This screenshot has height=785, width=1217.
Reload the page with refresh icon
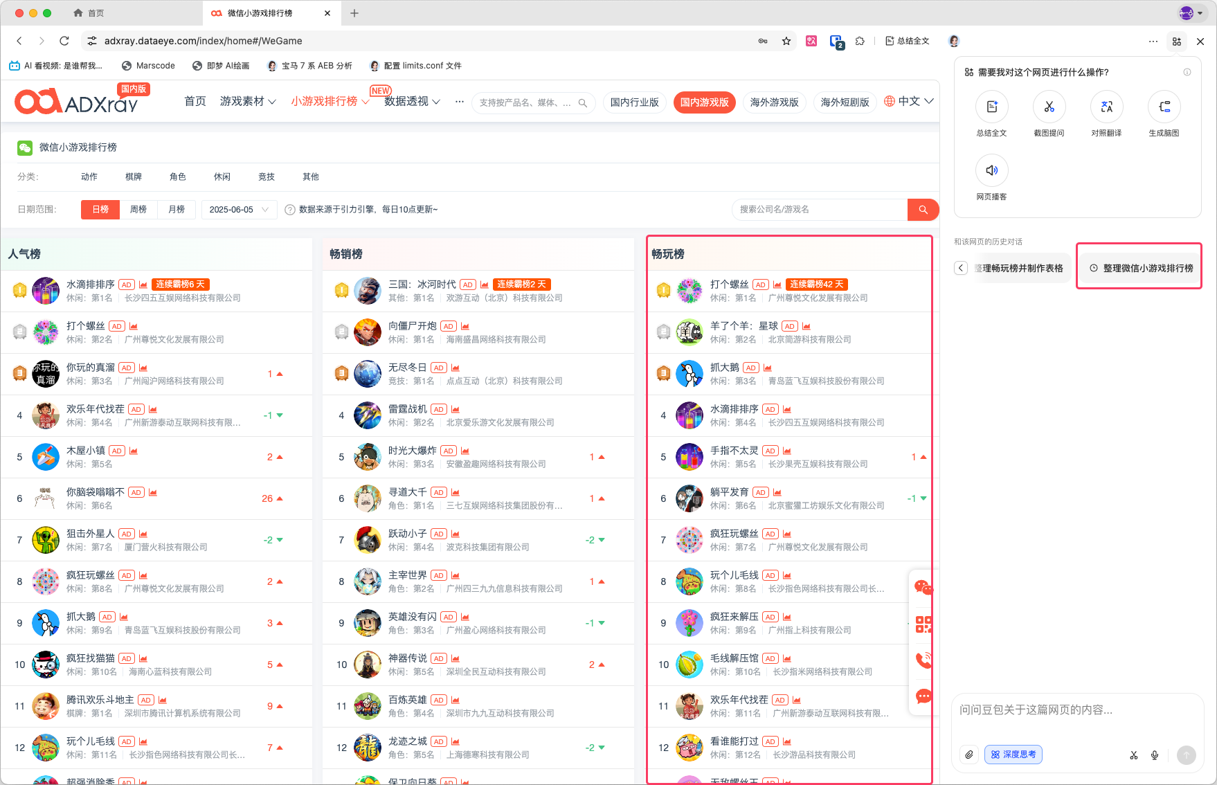pos(64,41)
